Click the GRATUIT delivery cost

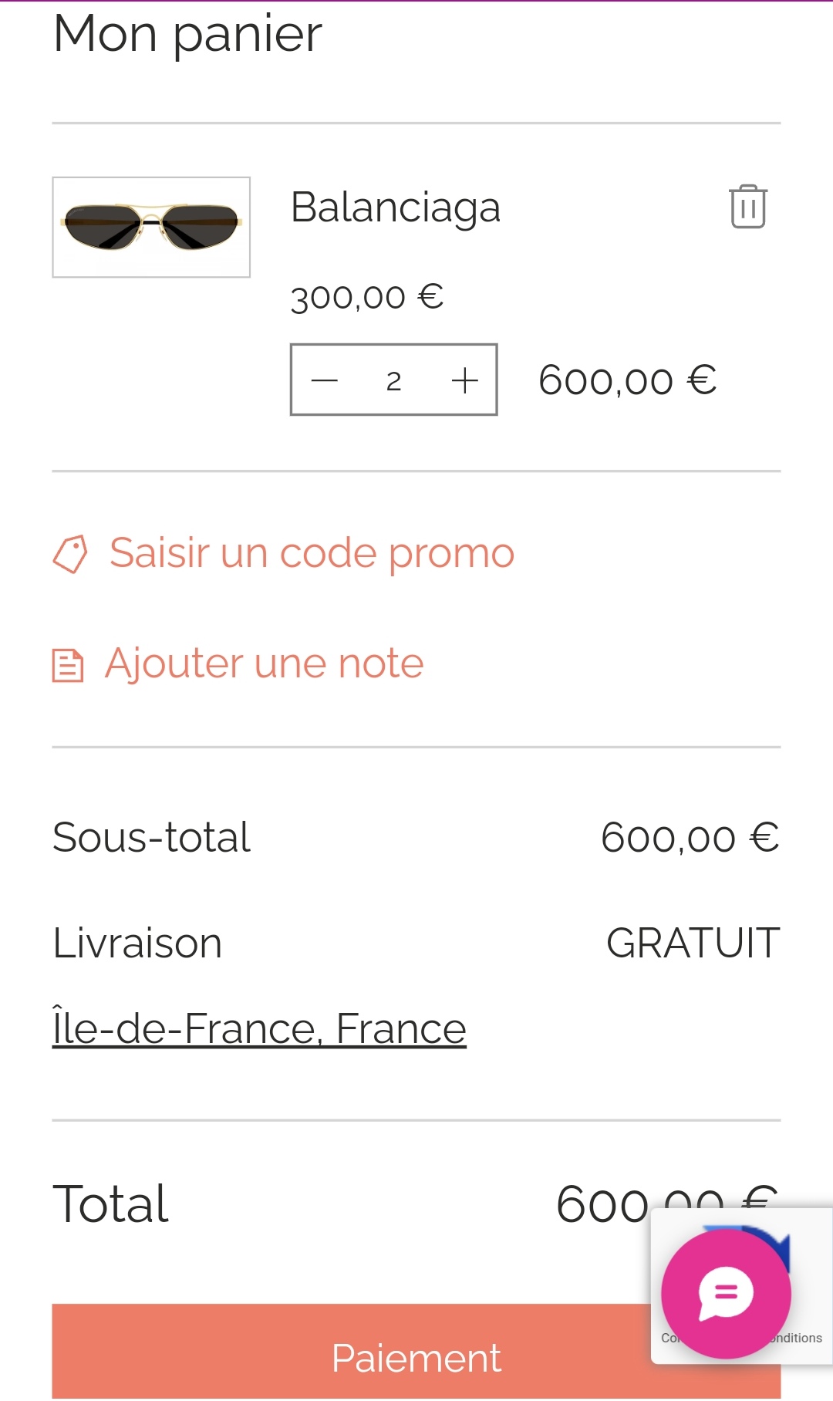693,943
